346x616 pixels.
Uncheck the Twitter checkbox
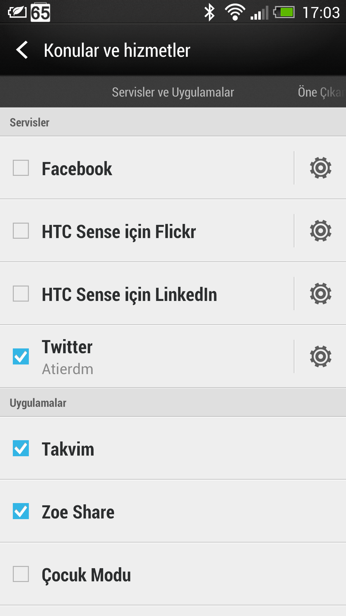coord(21,356)
